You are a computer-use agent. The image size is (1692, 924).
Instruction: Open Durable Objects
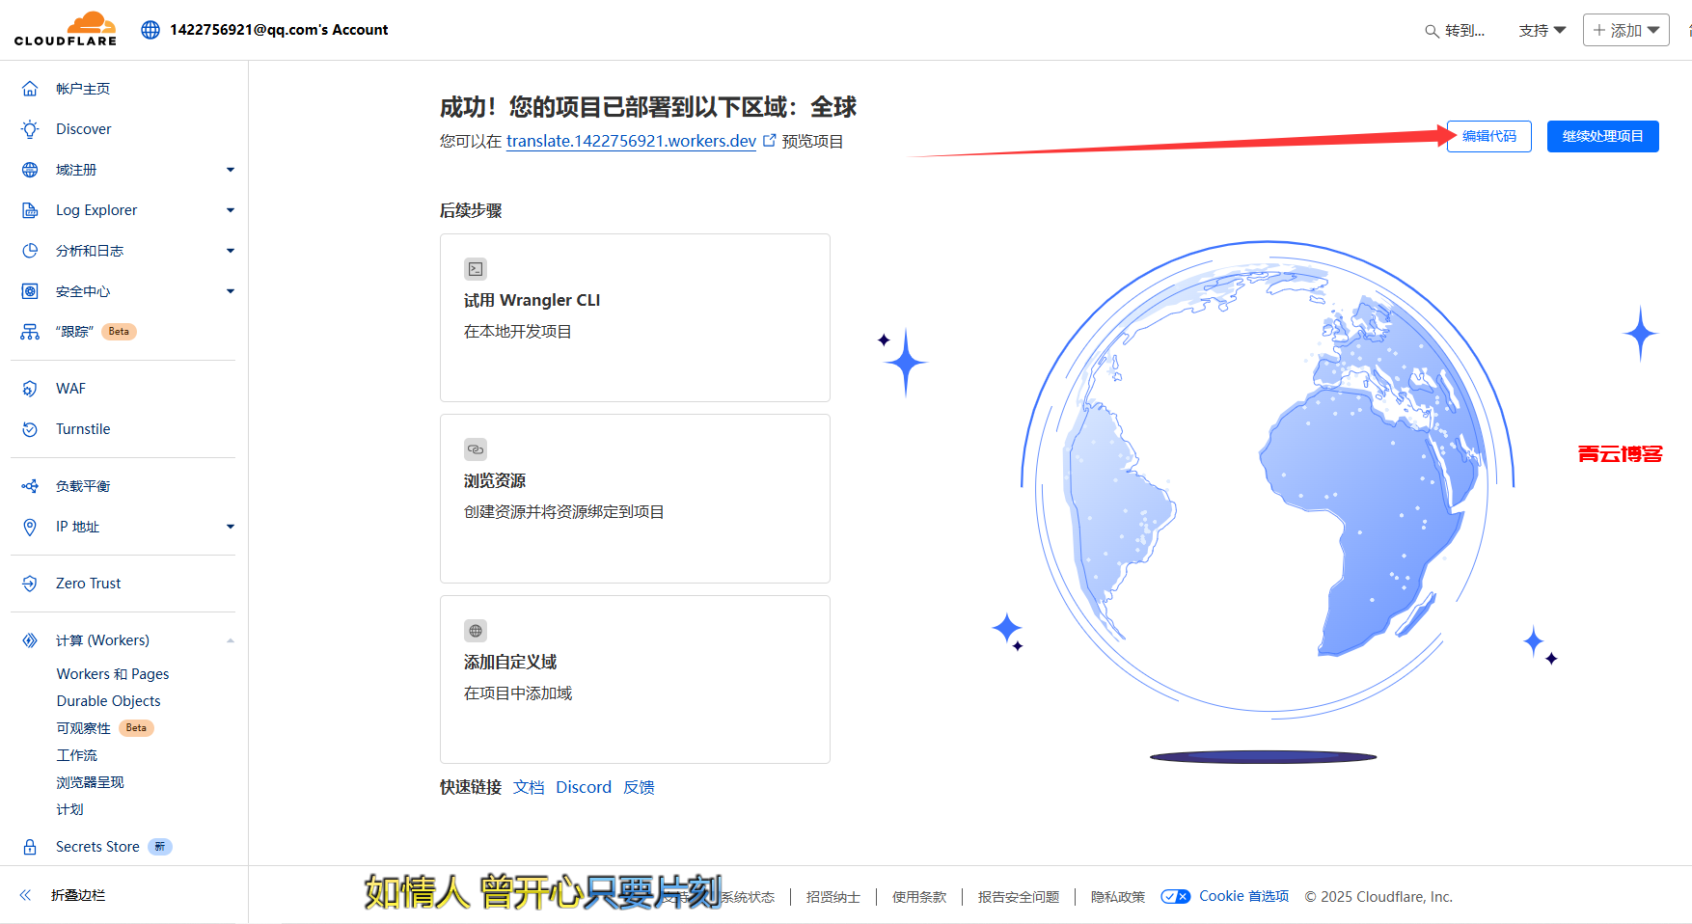(x=108, y=701)
